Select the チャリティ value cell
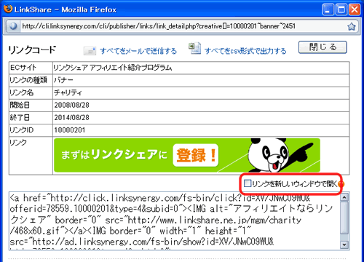 pyautogui.click(x=201, y=93)
